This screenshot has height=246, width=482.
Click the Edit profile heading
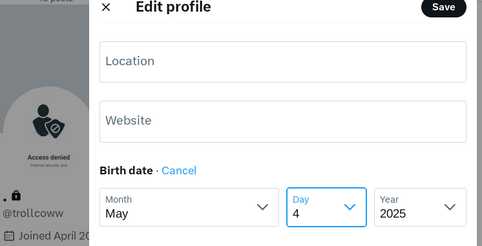tap(173, 6)
